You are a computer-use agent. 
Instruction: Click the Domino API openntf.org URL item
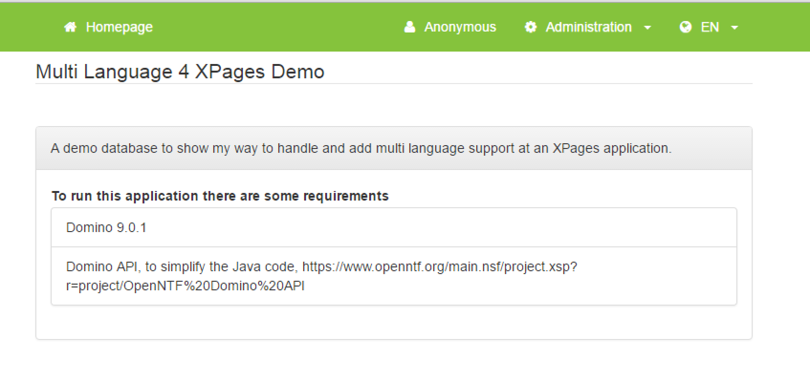394,276
